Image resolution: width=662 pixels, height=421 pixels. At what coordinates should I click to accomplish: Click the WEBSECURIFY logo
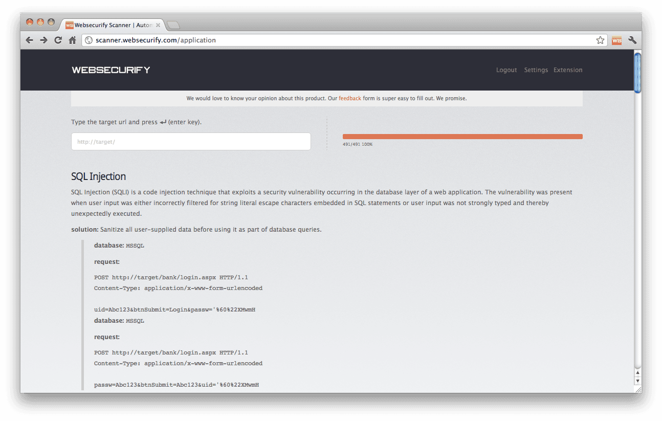(111, 70)
